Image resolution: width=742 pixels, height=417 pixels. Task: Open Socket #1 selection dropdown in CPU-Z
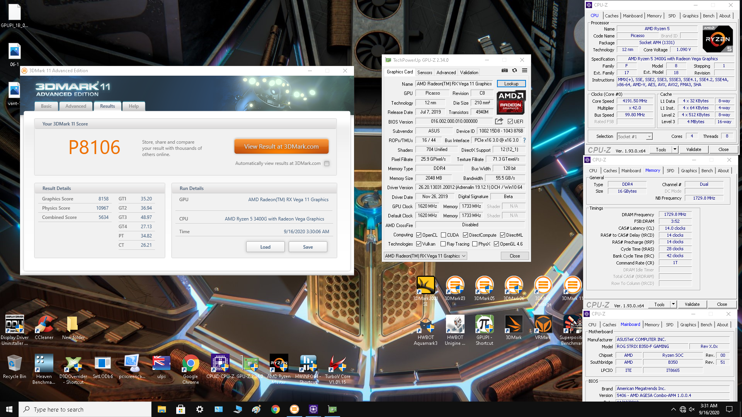pos(635,136)
